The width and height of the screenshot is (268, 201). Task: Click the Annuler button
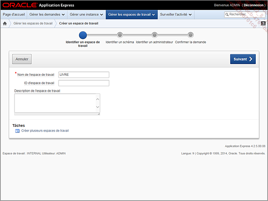pyautogui.click(x=22, y=59)
